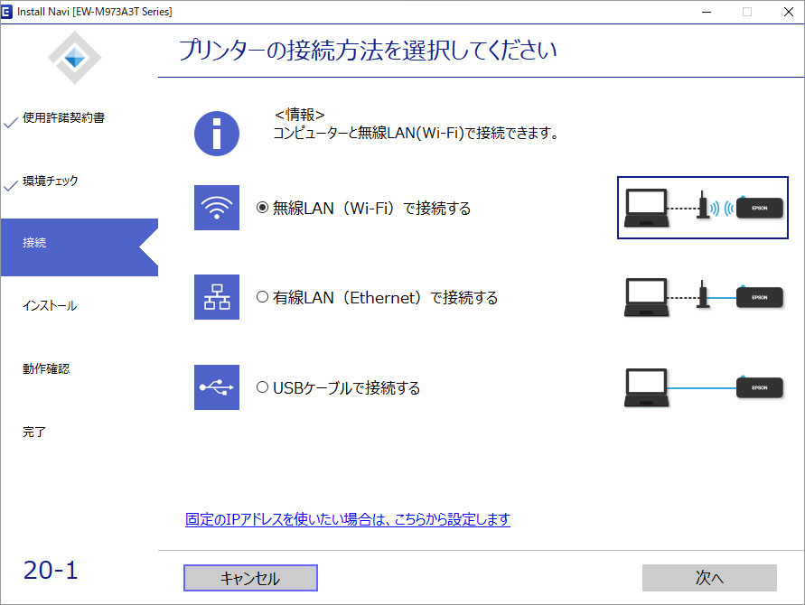
Task: Choose USBケーブルで接続する radio option
Action: point(263,387)
